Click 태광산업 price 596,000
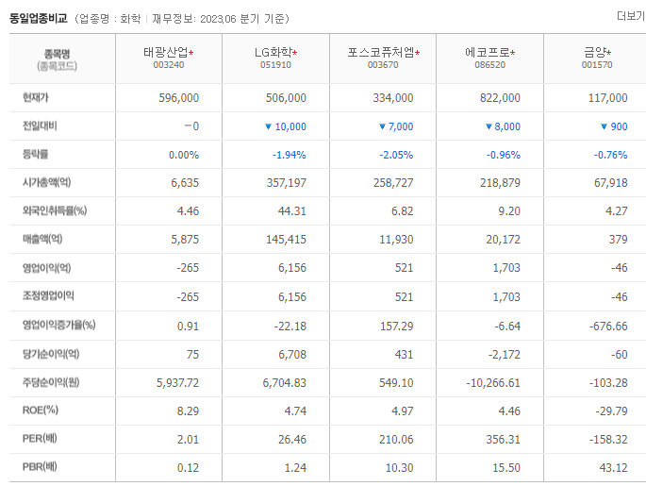Viewport: 646px width, 486px height. pos(179,98)
